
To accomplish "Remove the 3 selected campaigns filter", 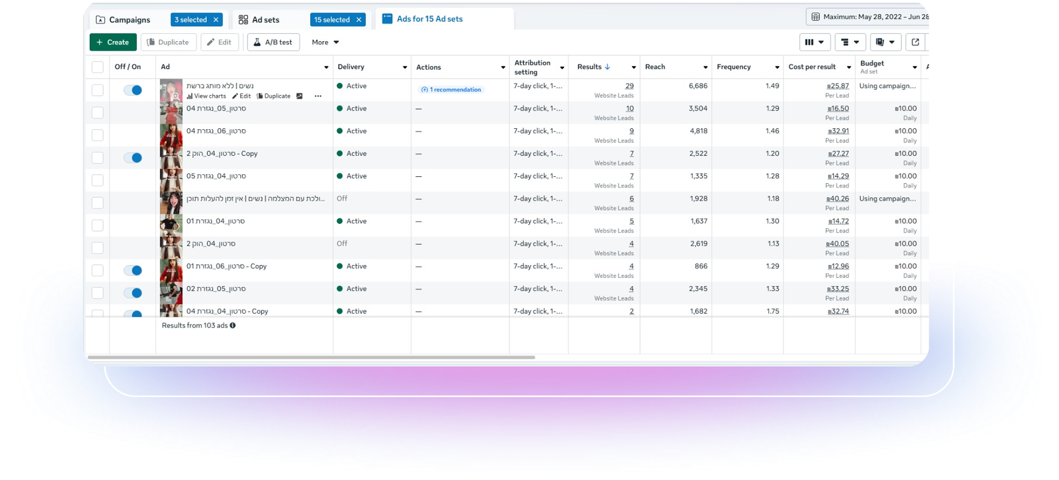I will coord(216,20).
